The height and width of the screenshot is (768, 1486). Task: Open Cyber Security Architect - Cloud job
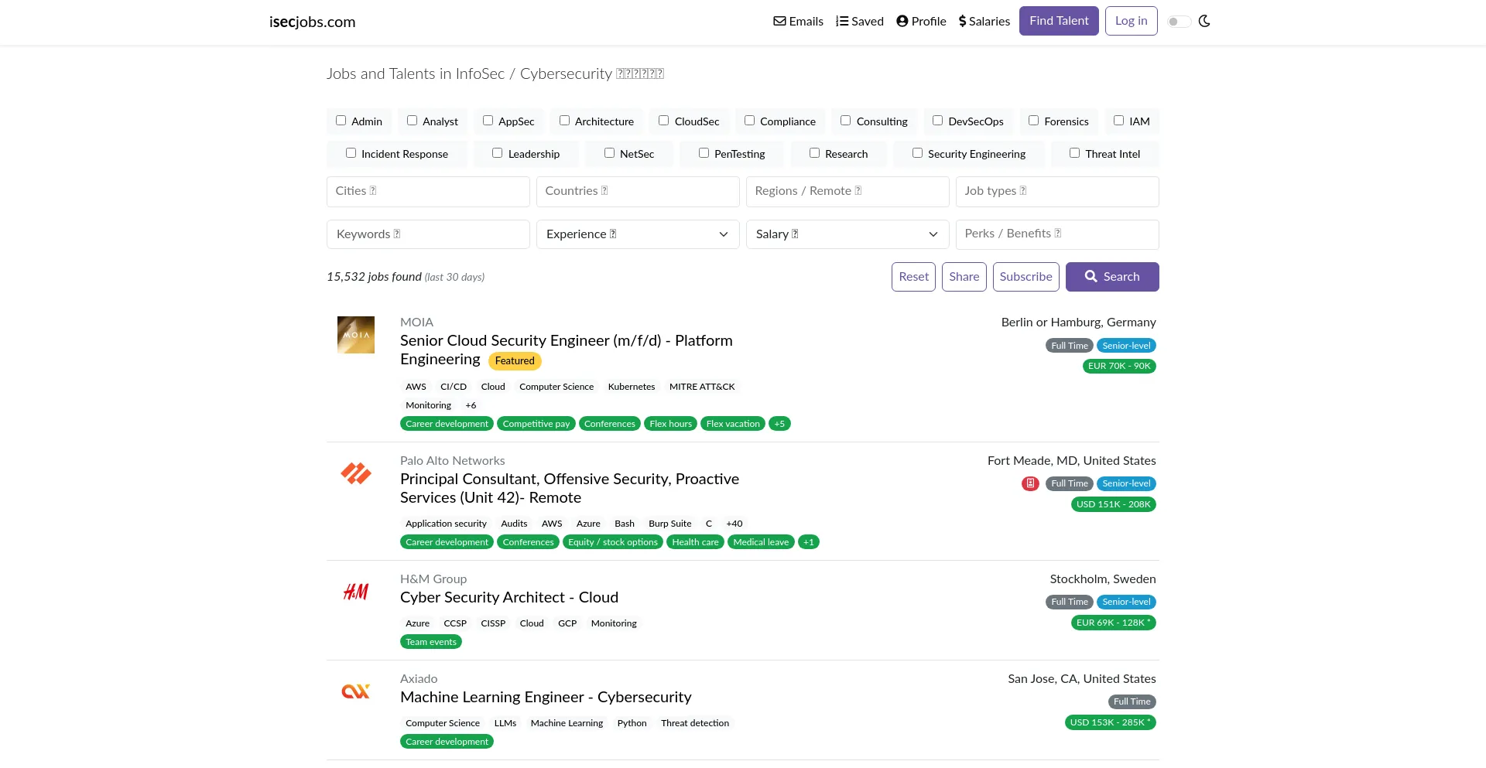coord(509,597)
